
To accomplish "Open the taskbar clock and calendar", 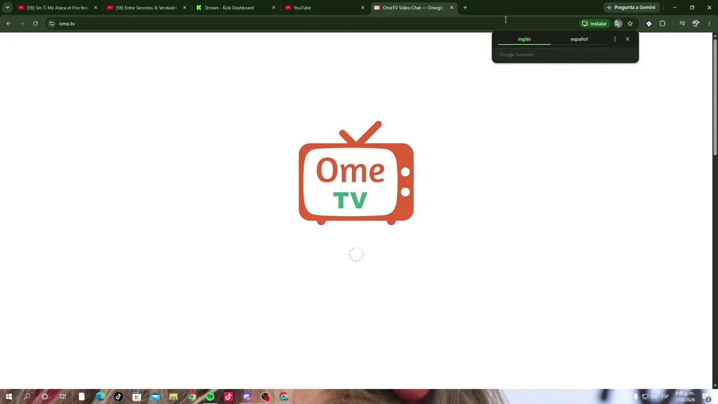I will pos(685,397).
